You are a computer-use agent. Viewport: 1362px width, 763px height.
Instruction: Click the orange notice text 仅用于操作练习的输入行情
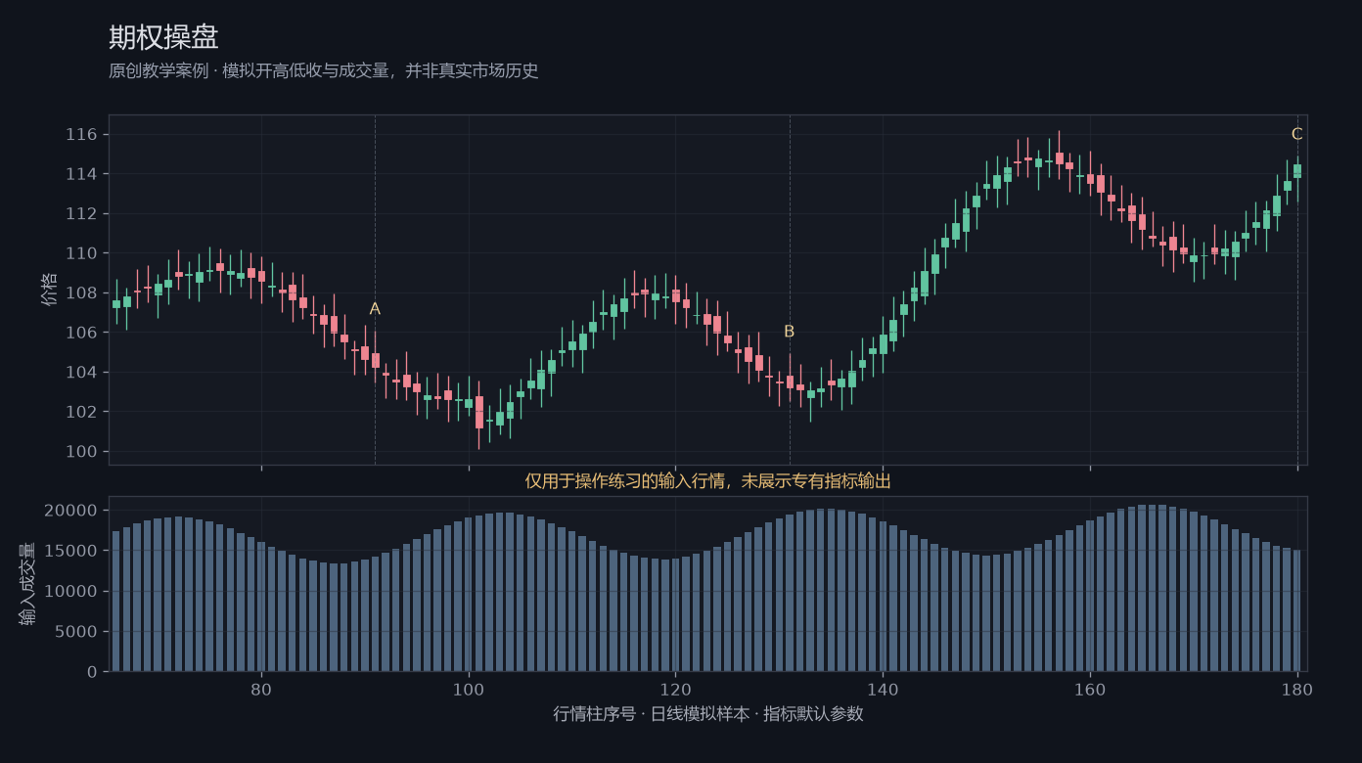click(x=708, y=480)
